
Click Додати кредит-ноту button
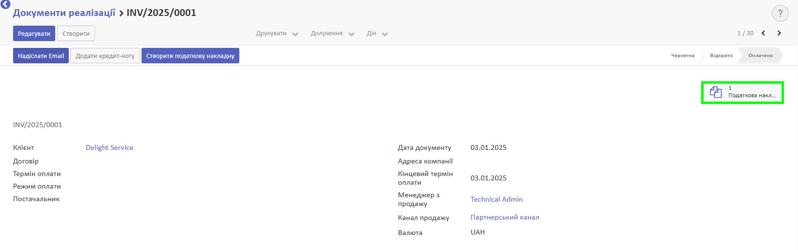pyautogui.click(x=105, y=56)
